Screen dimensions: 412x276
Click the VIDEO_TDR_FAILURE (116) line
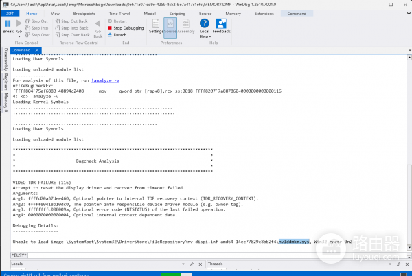[x=42, y=182]
